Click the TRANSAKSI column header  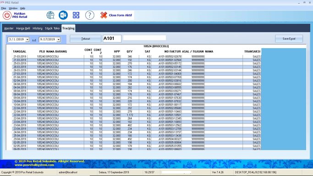point(253,51)
